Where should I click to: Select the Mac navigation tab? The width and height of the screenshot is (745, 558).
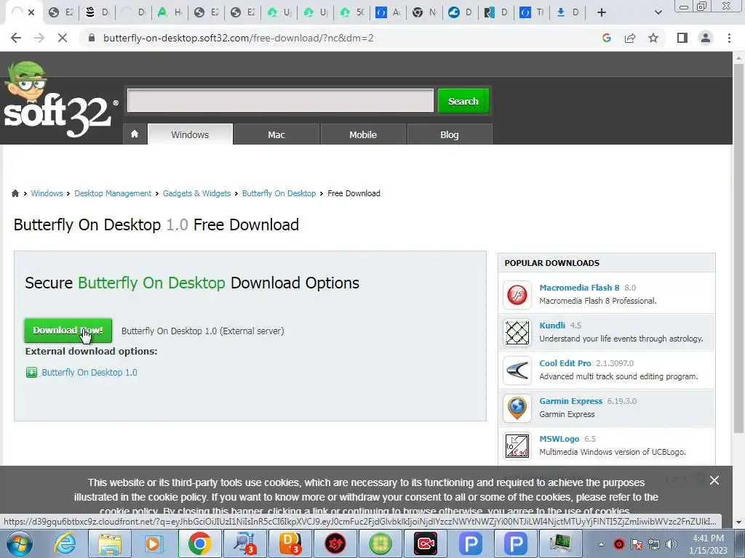[276, 134]
